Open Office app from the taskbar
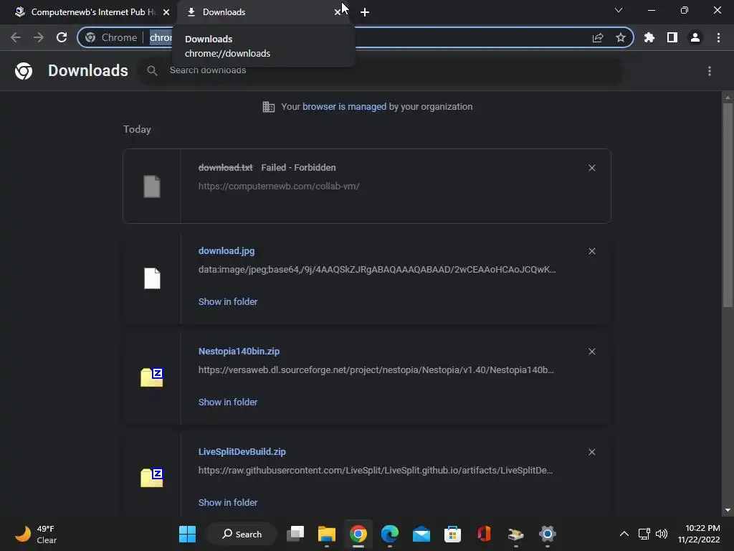Image resolution: width=734 pixels, height=551 pixels. [484, 534]
